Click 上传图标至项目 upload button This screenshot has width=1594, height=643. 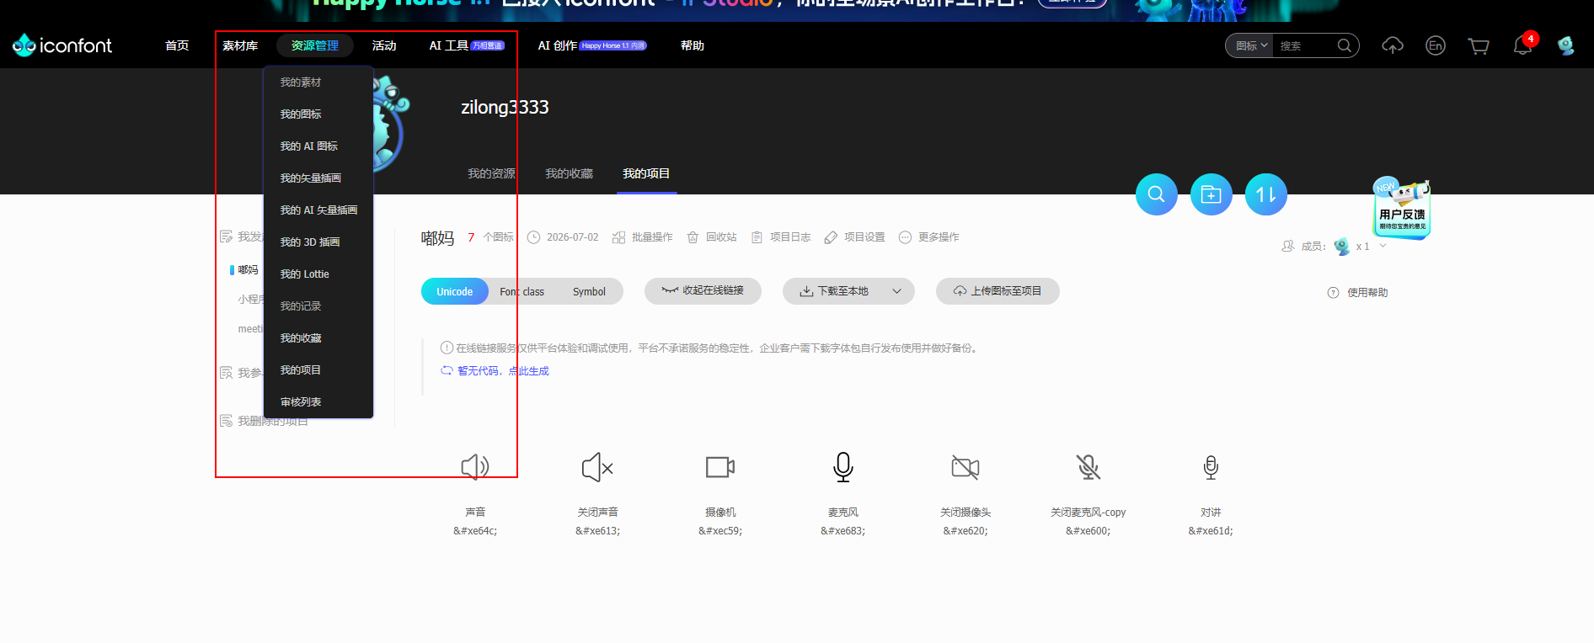coord(998,291)
